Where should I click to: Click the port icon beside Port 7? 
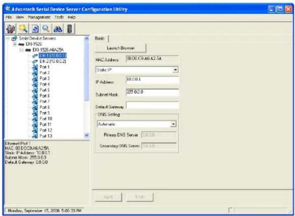(x=35, y=101)
